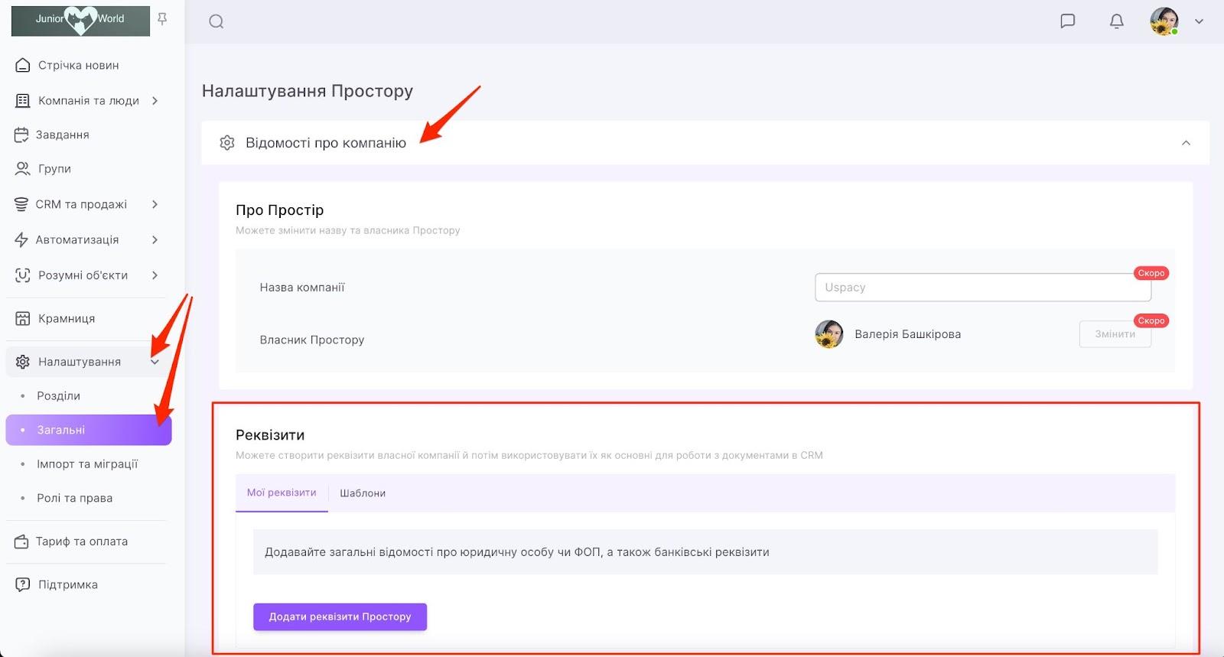This screenshot has width=1224, height=657.
Task: Click the search magnifier icon
Action: (x=216, y=21)
